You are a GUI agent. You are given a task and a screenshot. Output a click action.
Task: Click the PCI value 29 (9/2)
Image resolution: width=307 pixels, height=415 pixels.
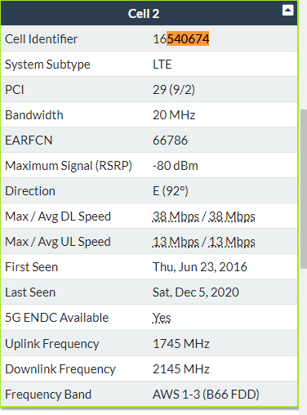click(x=174, y=90)
